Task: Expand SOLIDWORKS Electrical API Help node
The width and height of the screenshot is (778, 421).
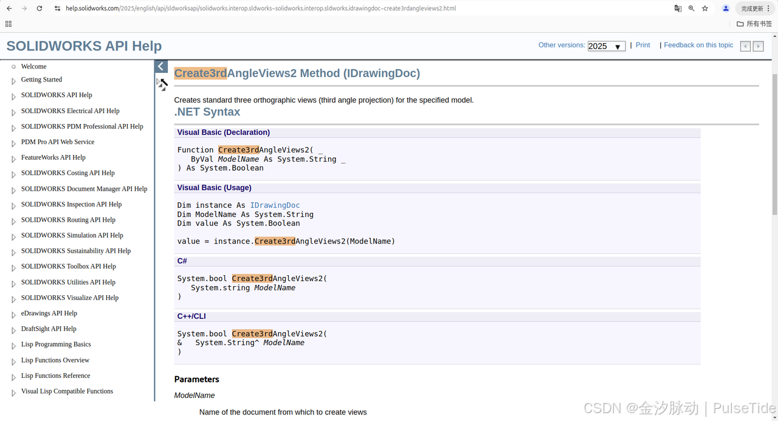Action: point(13,112)
